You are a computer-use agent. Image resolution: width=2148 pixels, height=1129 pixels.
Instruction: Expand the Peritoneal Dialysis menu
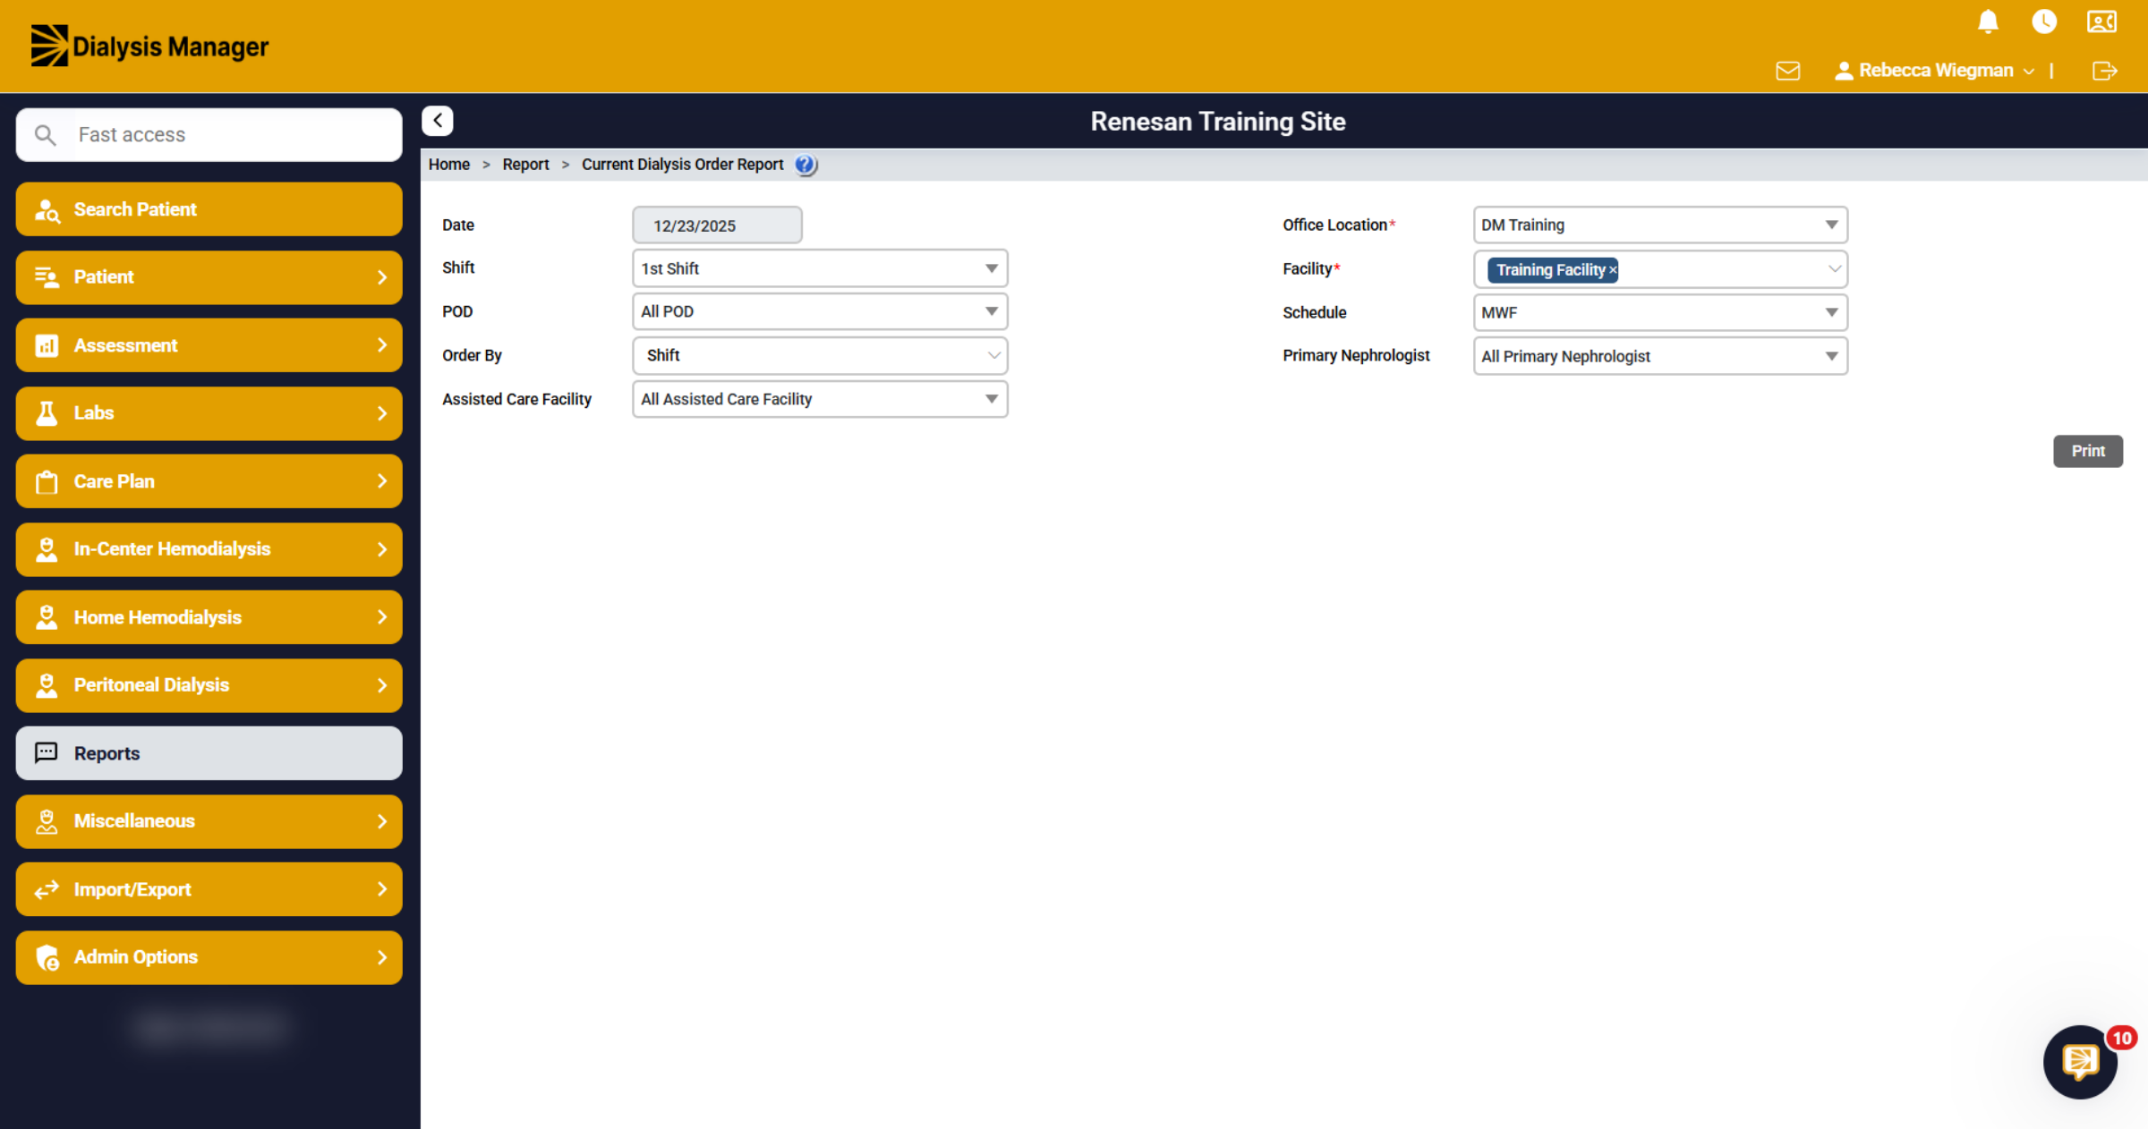pos(209,685)
